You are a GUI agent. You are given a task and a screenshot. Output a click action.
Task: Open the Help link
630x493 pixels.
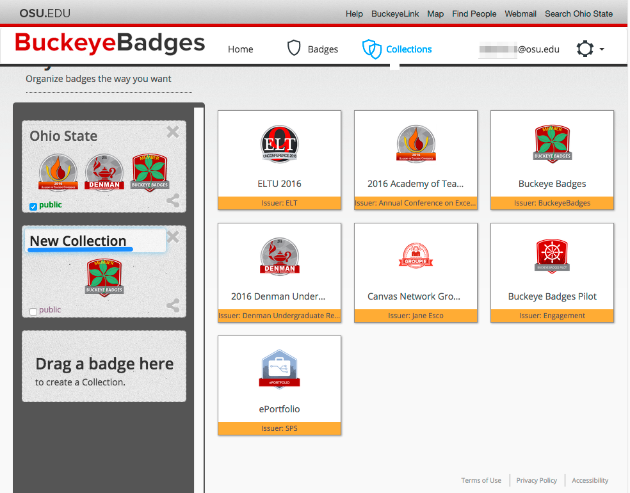tap(355, 13)
